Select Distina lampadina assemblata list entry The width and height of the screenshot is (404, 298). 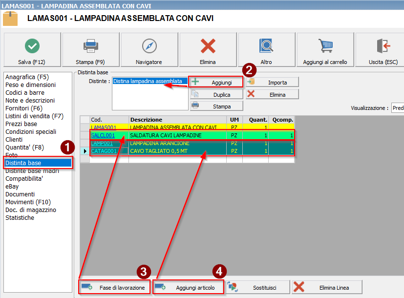coord(148,81)
